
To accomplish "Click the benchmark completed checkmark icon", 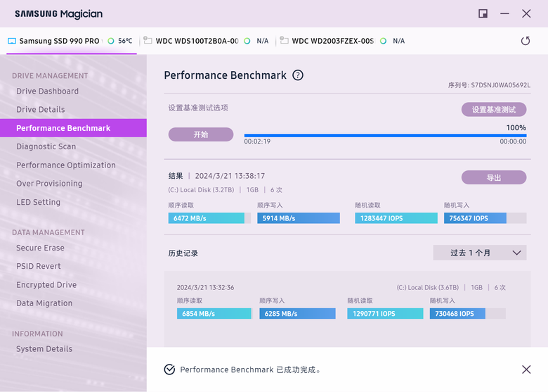I will [169, 369].
